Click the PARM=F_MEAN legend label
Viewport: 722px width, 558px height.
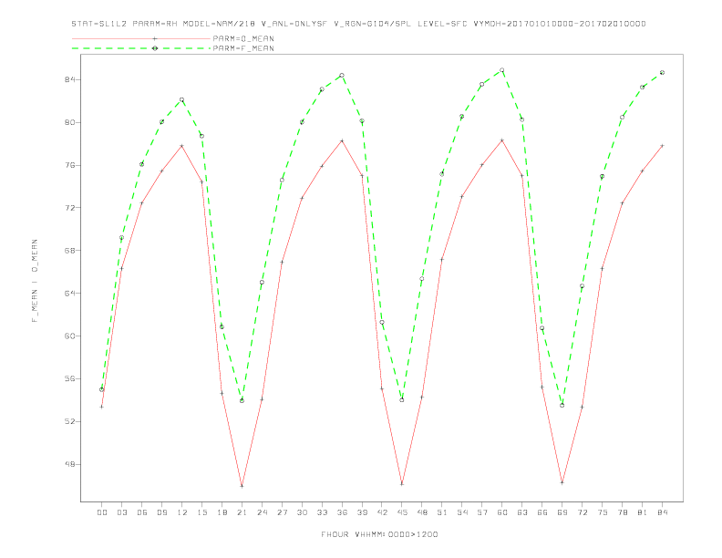pyautogui.click(x=243, y=48)
